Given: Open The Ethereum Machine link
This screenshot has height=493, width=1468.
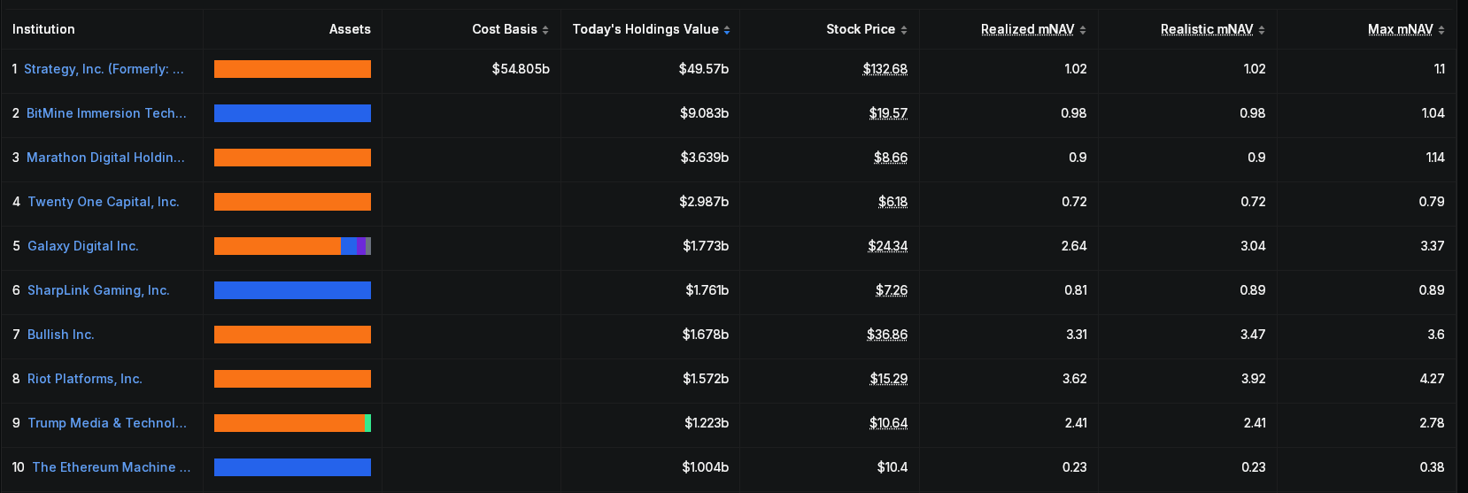Looking at the screenshot, I should click(x=111, y=467).
